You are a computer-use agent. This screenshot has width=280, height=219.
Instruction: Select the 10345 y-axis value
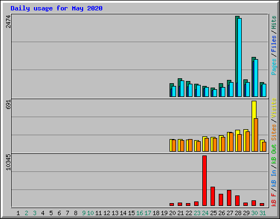coord(8,162)
